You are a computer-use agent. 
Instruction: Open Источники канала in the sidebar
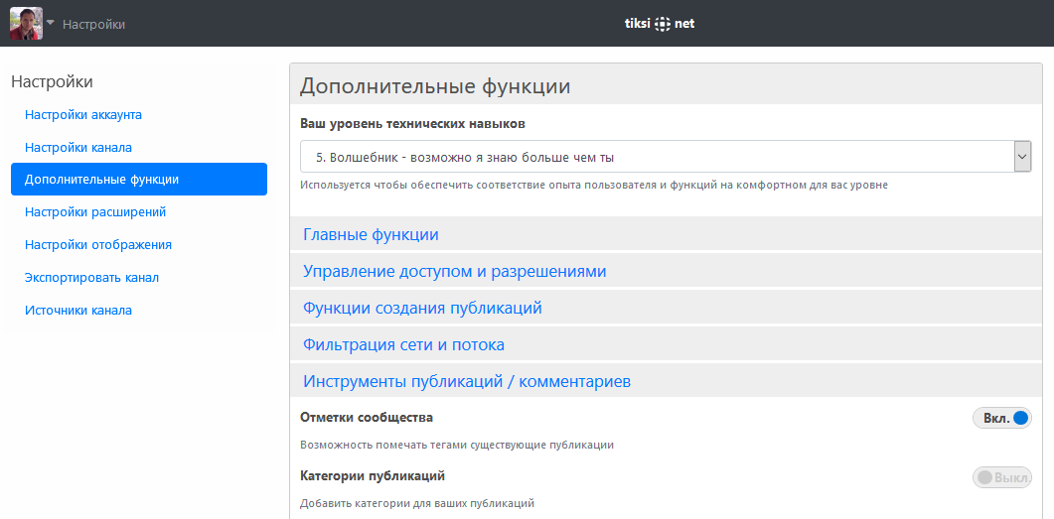[78, 310]
